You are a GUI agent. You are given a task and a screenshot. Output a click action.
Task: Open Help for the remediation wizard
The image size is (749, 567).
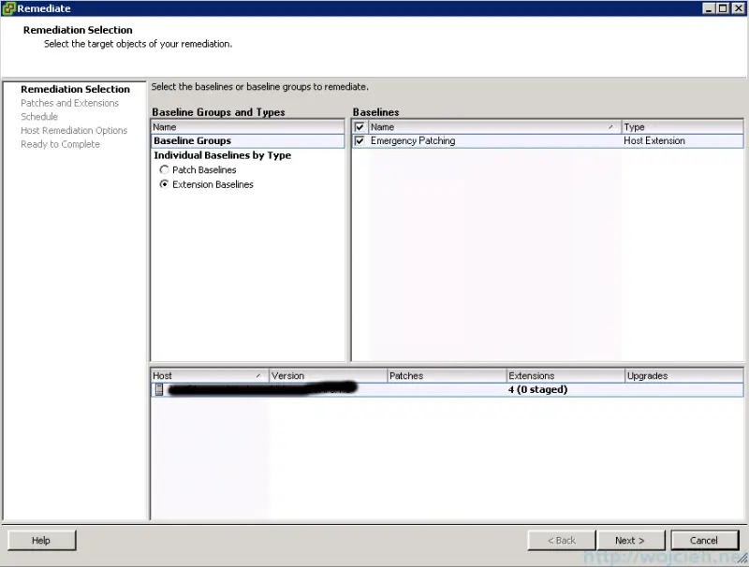pyautogui.click(x=41, y=540)
